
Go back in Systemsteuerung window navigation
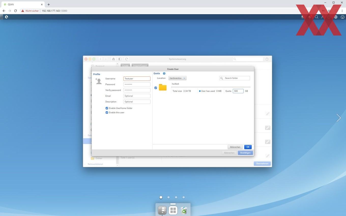(100, 59)
